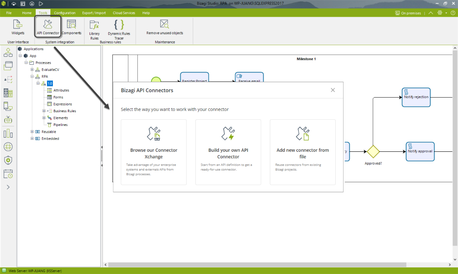Click the window layout icon in title bar
This screenshot has height=274, width=458.
[x=23, y=4]
